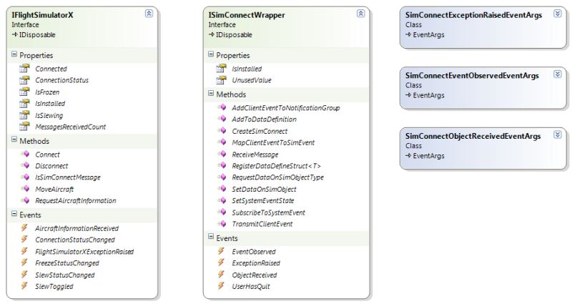Image resolution: width=572 pixels, height=304 pixels.
Task: Select the ExceptionRaised event
Action: pos(256,263)
